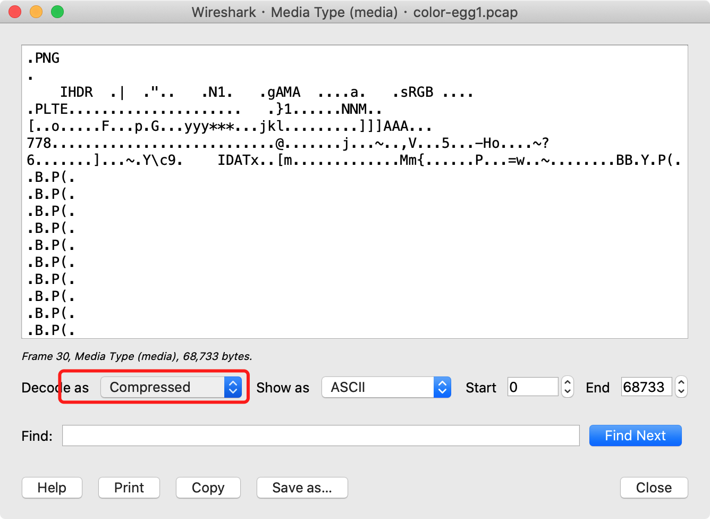
Task: Print the stream content
Action: pyautogui.click(x=129, y=488)
